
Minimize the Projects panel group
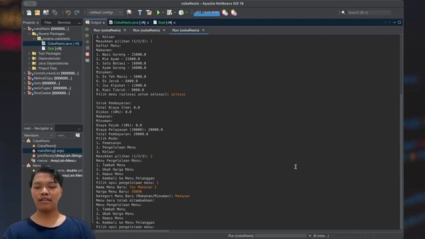coord(79,23)
